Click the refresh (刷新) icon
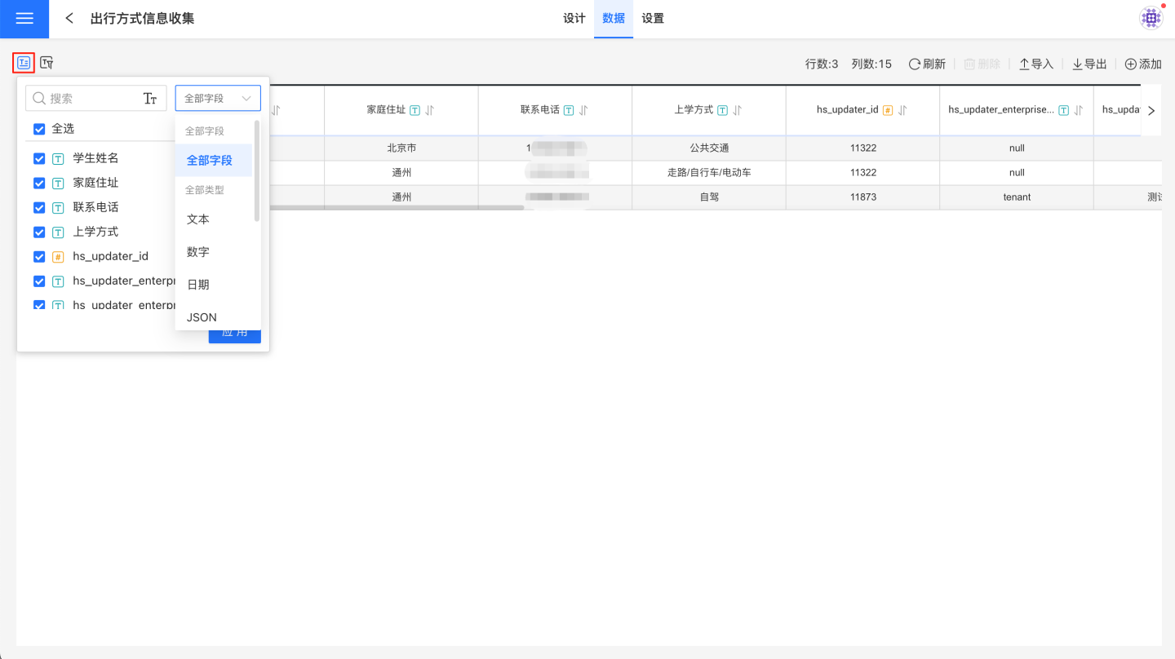The width and height of the screenshot is (1175, 659). tap(915, 64)
